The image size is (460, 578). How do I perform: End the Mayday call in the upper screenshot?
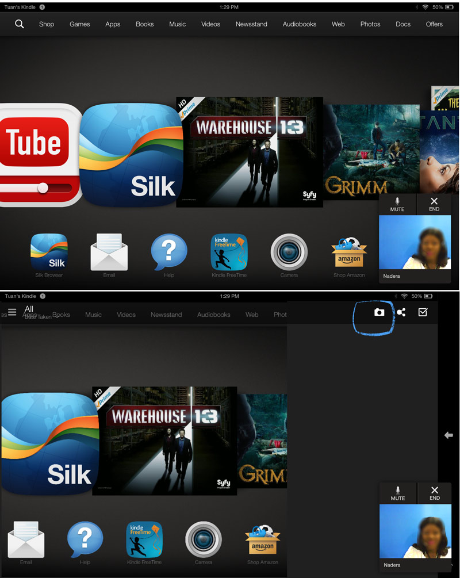pos(434,204)
